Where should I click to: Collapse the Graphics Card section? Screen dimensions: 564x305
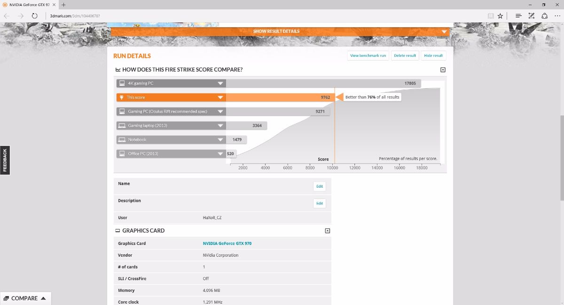click(328, 231)
